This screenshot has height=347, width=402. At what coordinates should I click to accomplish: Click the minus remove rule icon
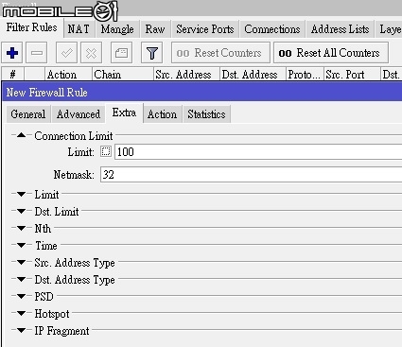coord(37,53)
